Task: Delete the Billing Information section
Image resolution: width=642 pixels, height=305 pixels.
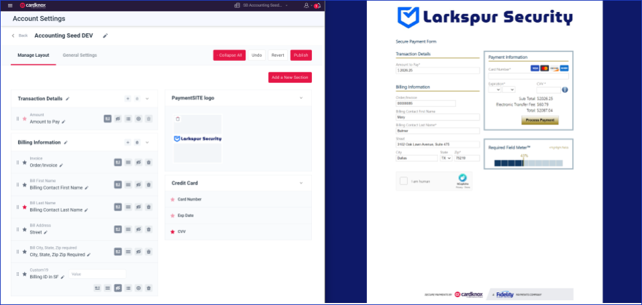Action: coord(138,142)
